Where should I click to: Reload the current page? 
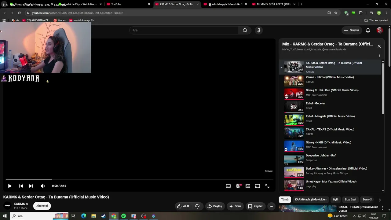point(19,13)
